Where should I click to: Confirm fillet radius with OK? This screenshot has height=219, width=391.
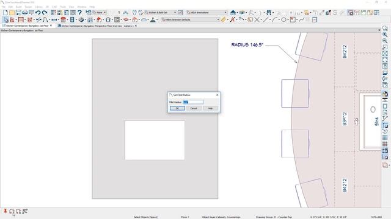(177, 108)
